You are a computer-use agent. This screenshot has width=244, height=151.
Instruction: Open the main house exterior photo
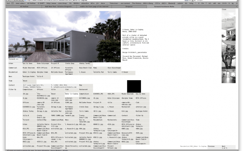tap(64, 37)
